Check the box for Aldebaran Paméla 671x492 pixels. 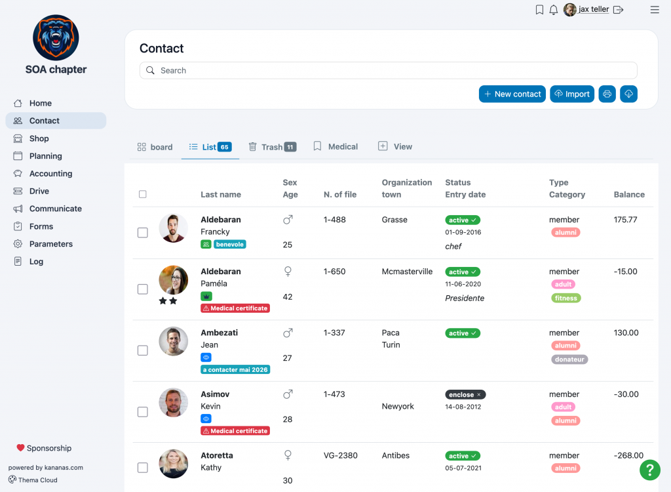142,289
